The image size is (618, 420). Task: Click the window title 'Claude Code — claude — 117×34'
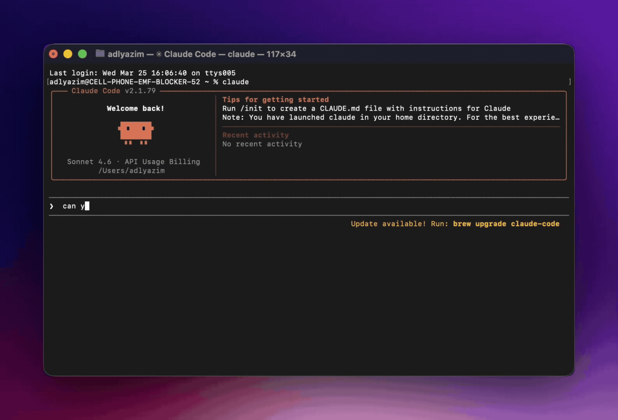(x=230, y=54)
